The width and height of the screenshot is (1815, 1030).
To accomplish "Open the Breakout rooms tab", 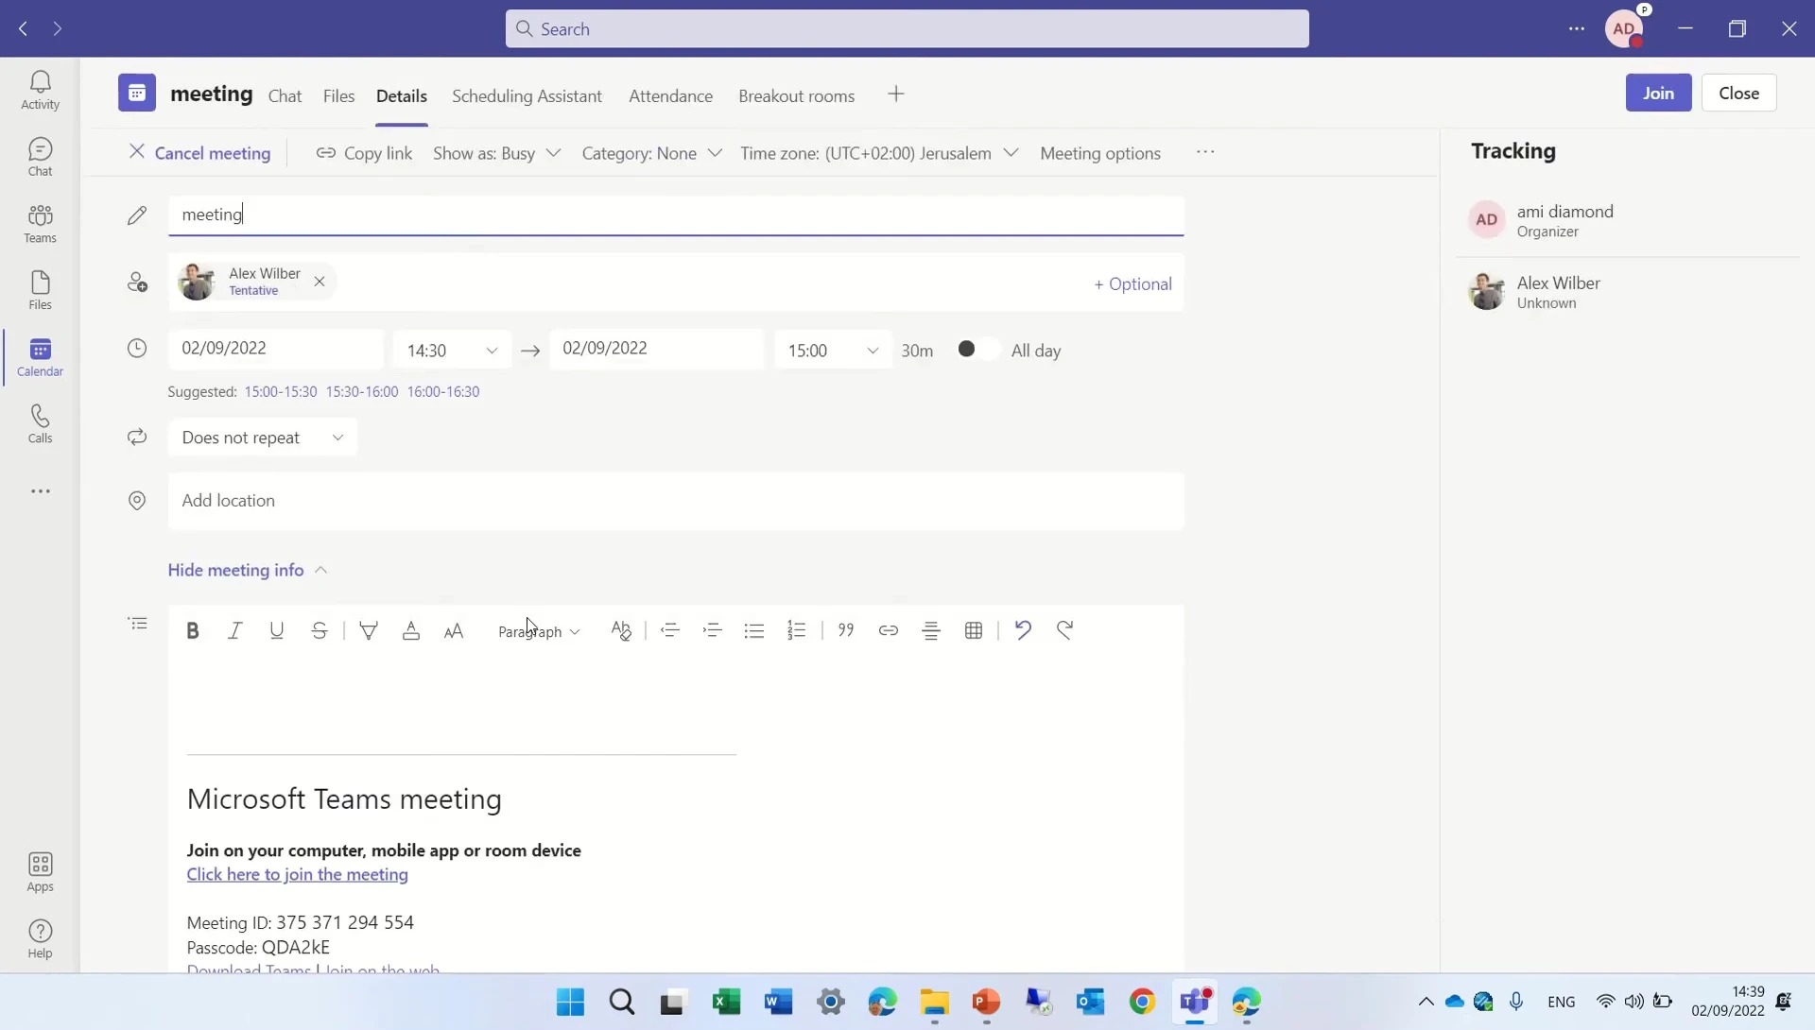I will coord(796,96).
